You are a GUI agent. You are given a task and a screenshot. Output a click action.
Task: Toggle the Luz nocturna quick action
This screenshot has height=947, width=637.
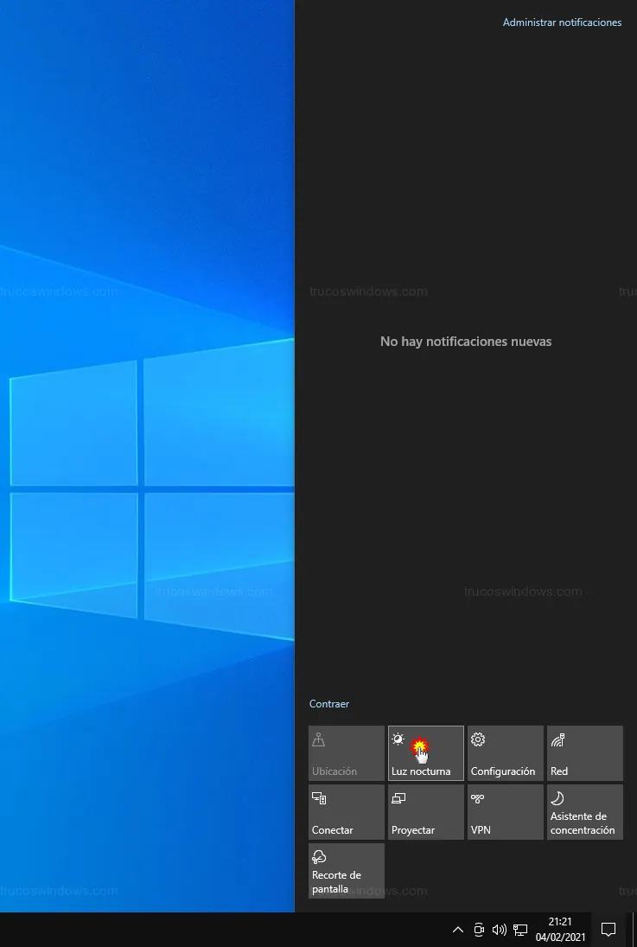tap(425, 753)
